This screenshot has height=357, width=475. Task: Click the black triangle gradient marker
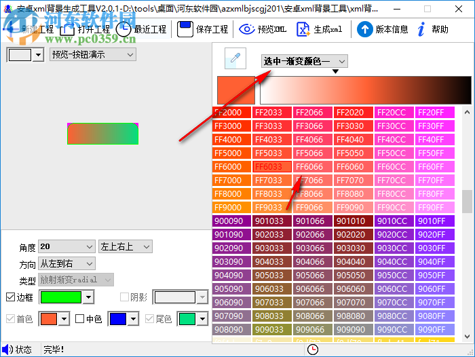(x=335, y=71)
